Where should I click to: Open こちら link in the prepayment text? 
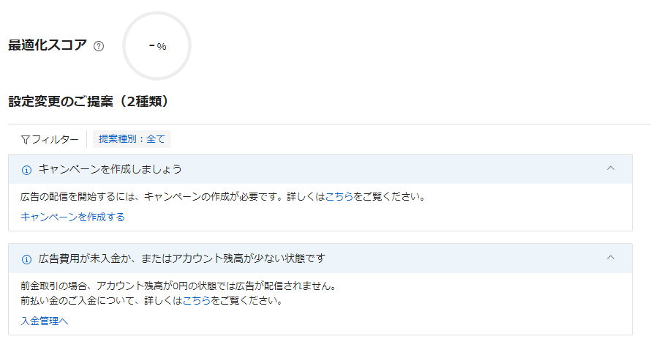coord(196,300)
